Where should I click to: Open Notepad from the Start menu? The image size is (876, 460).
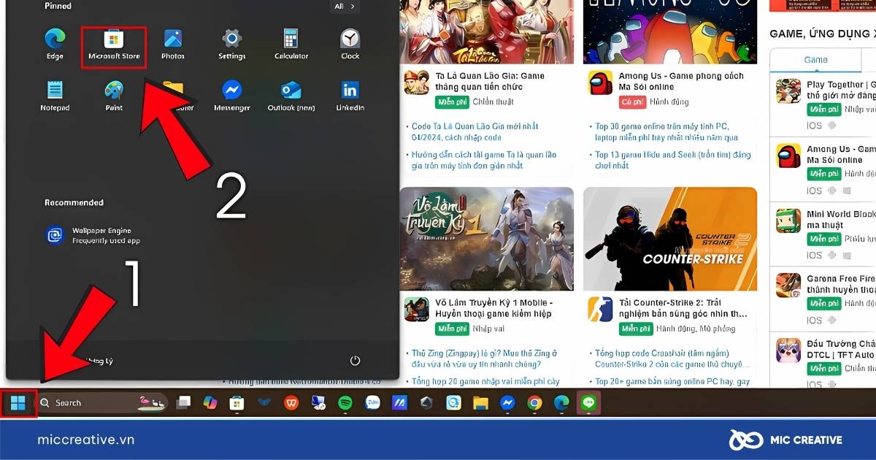pos(55,96)
